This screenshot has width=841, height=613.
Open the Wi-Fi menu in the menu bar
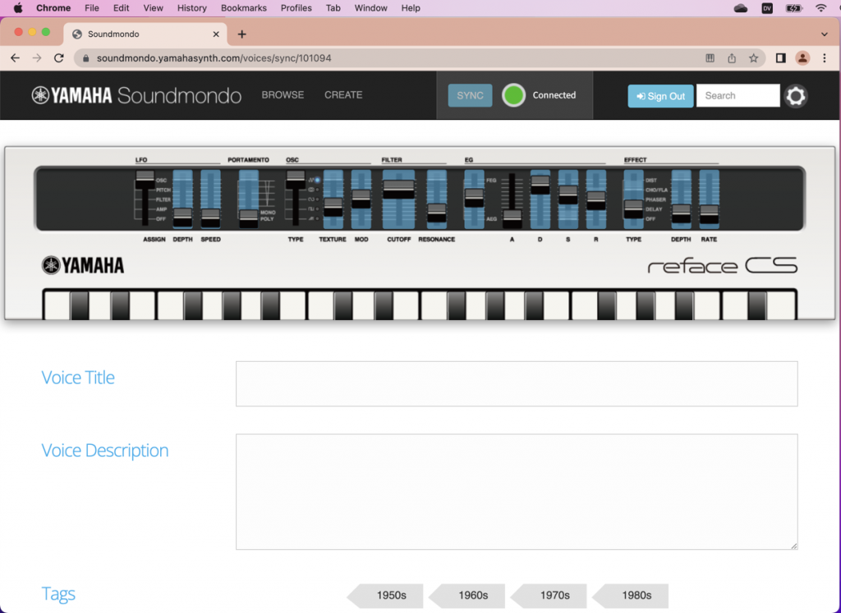pos(821,7)
